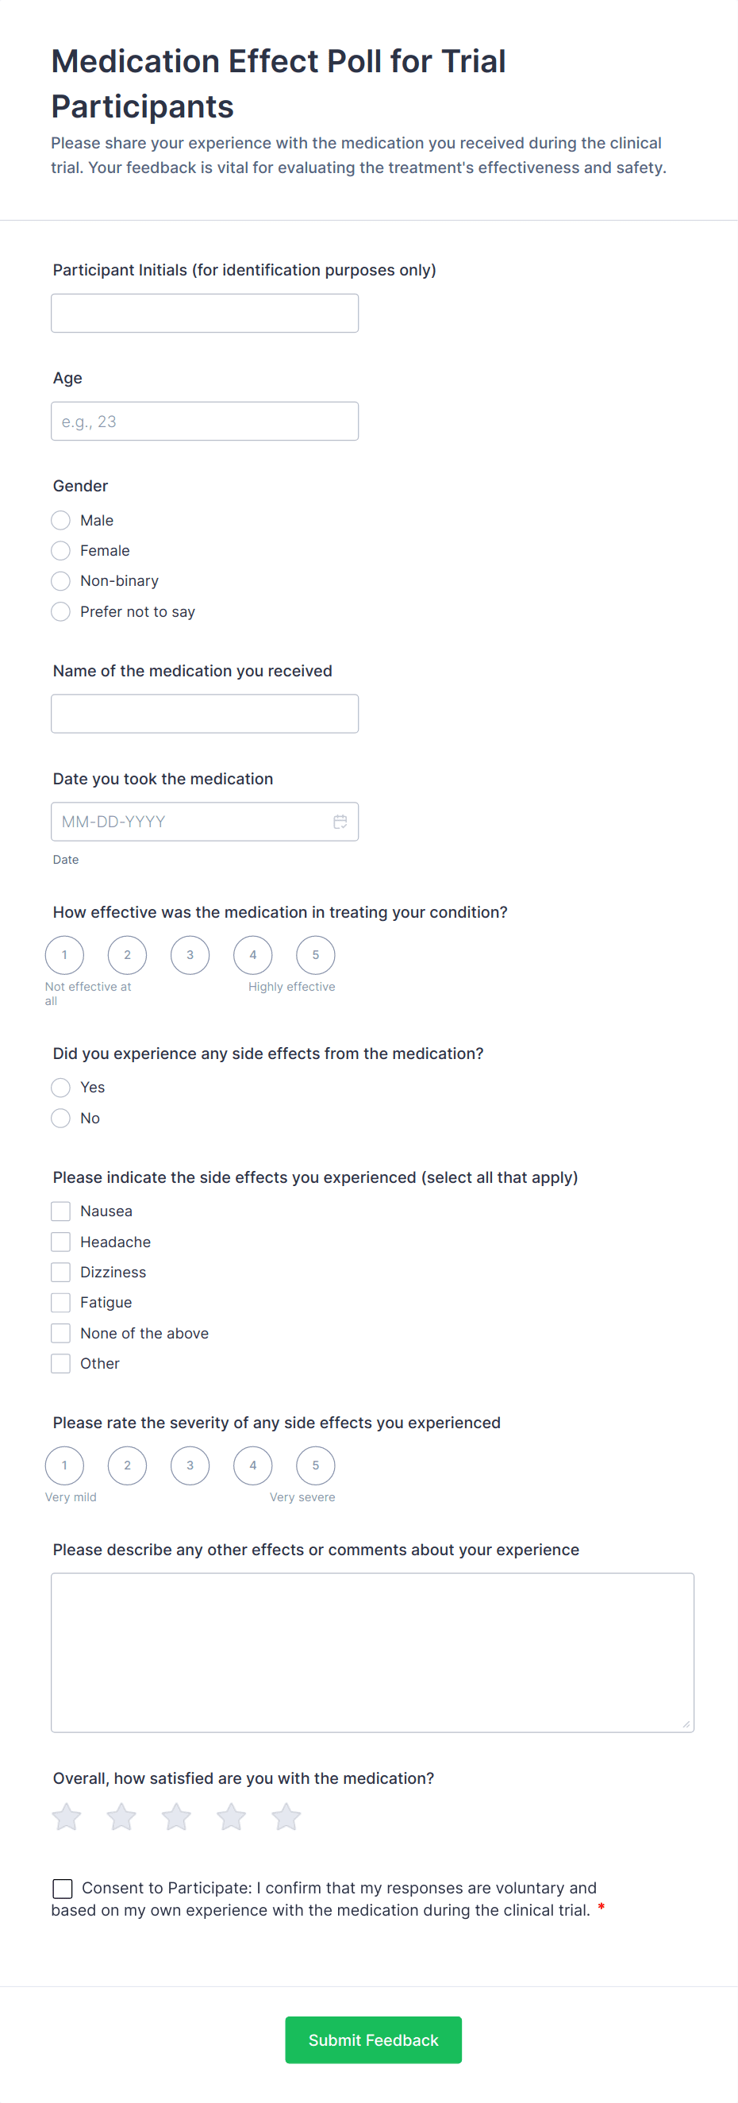Click the Submit Feedback button
Screen dimensions: 738x2103
[x=373, y=2039]
